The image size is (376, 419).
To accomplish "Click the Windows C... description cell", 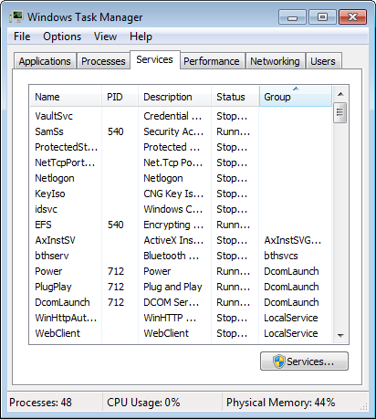I will [173, 209].
